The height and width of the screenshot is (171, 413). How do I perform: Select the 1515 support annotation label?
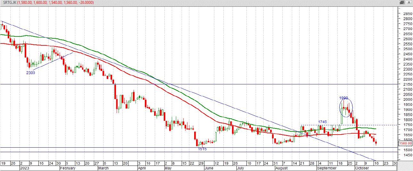[x=202, y=149]
